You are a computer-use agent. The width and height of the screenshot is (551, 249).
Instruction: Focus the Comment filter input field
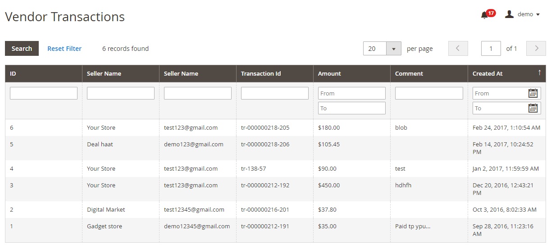429,93
